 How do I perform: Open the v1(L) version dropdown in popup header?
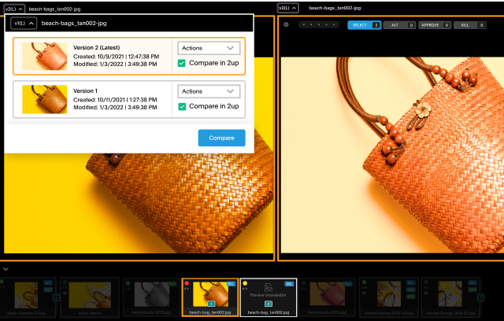coord(24,23)
